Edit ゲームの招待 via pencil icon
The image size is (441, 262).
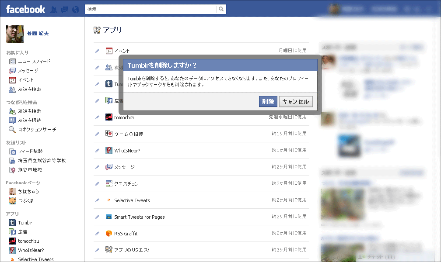tap(97, 134)
